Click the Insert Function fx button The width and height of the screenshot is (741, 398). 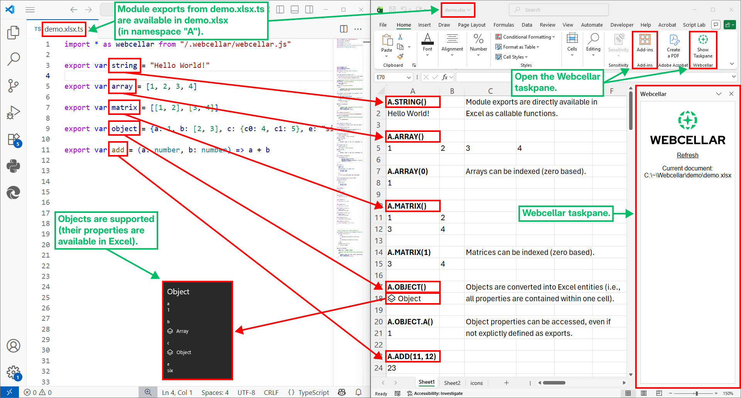[445, 77]
